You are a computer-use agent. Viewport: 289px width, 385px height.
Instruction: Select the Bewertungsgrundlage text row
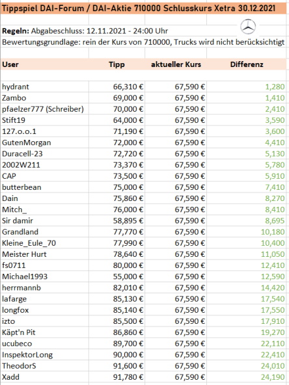pos(143,42)
